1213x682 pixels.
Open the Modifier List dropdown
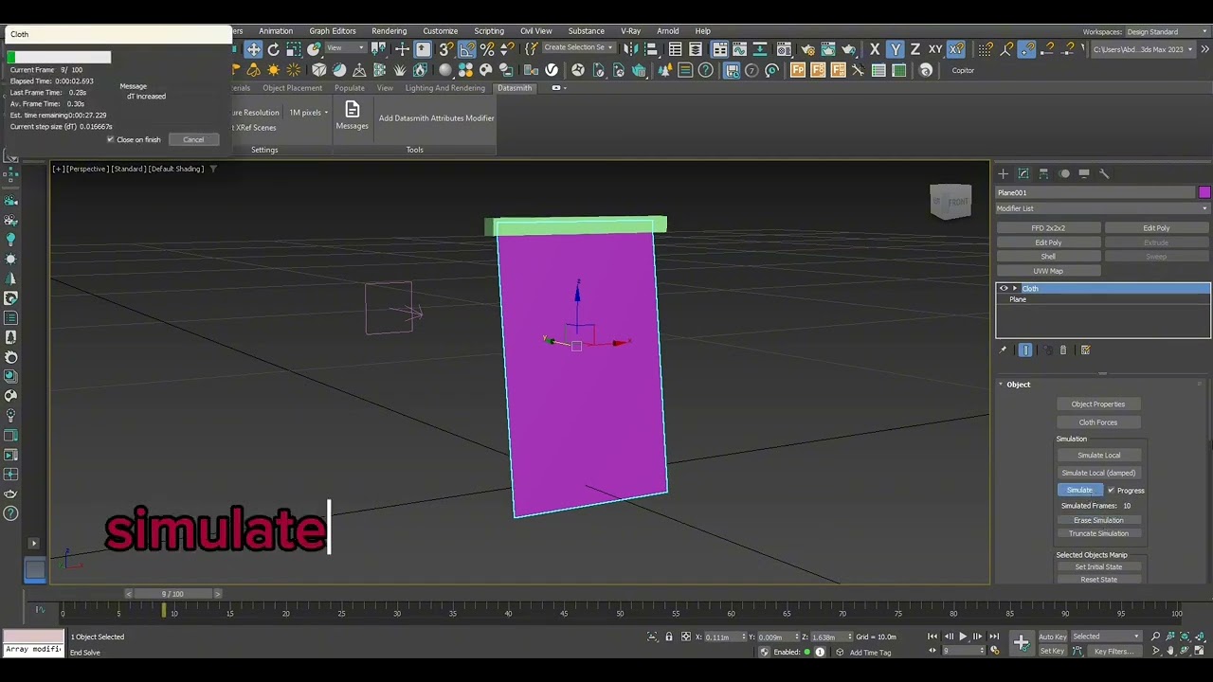point(1103,208)
